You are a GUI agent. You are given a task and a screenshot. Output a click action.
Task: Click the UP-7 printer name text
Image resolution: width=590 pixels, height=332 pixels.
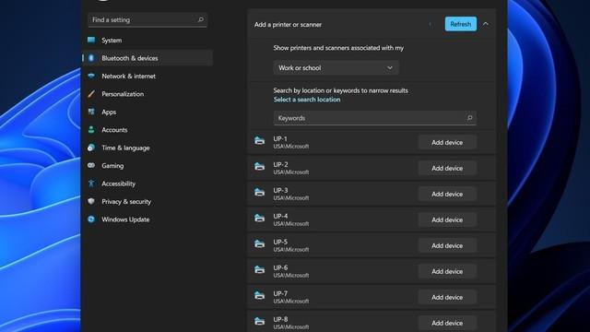coord(280,293)
